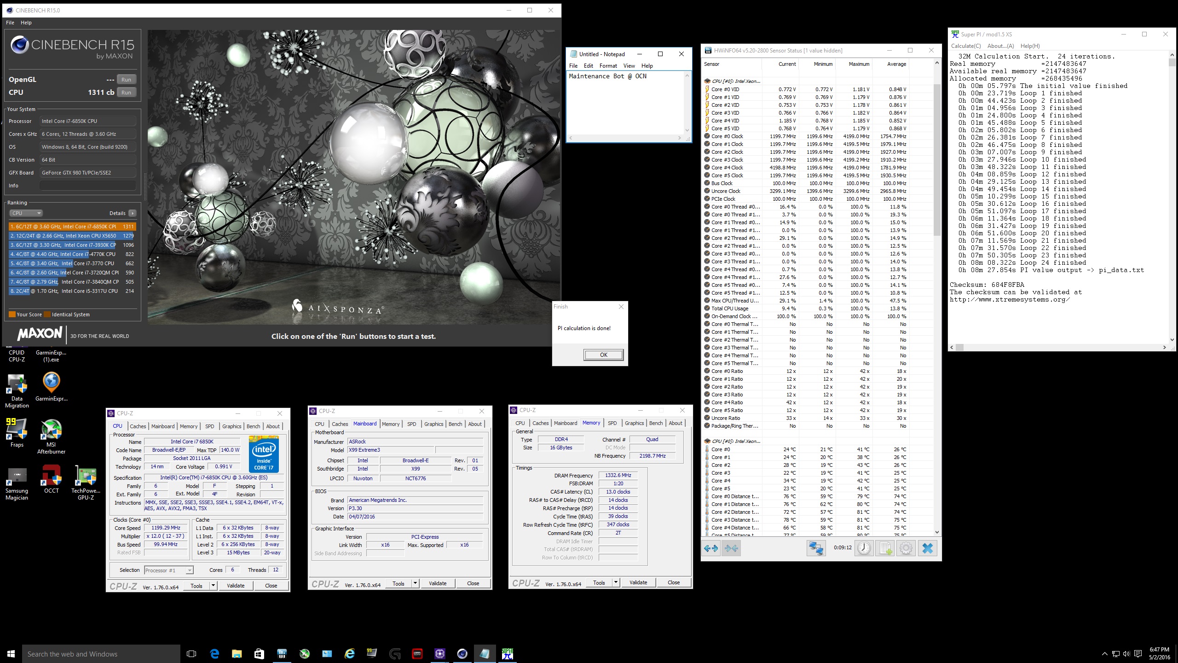Toggle the expand-window arrows in HWiNFO
The width and height of the screenshot is (1178, 663).
coord(711,548)
